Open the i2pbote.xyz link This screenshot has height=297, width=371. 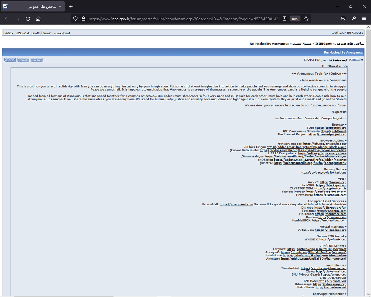[332, 281]
